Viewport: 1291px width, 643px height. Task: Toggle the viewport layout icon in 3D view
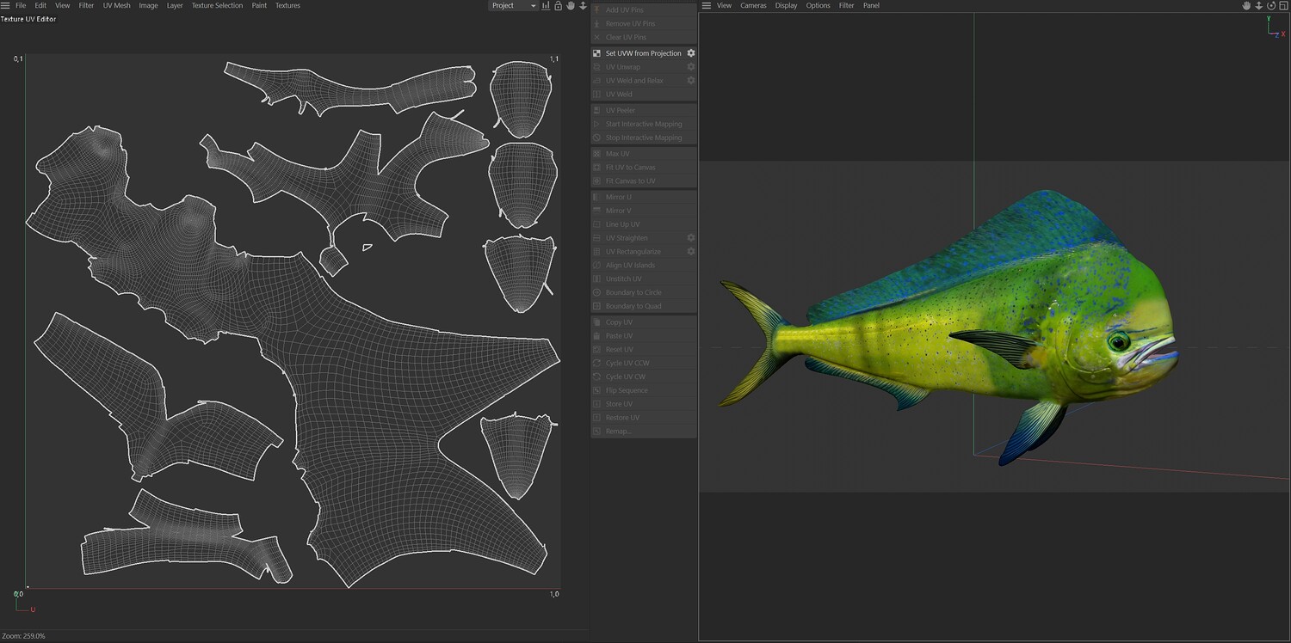click(1282, 6)
